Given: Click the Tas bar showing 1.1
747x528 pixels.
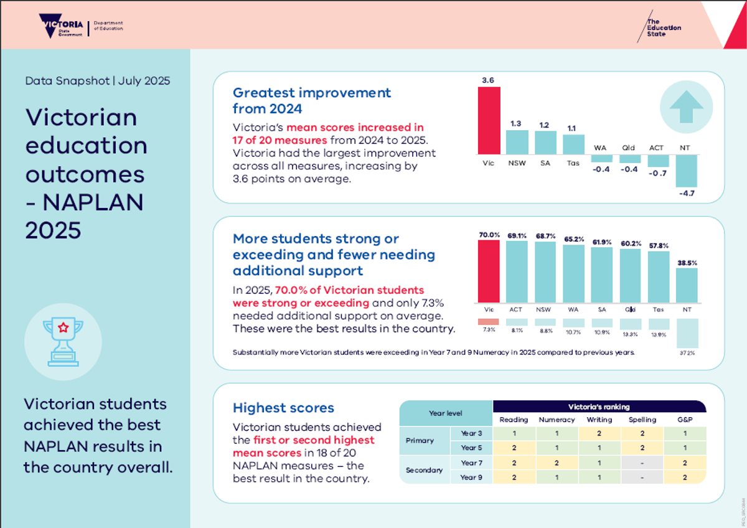Looking at the screenshot, I should click(574, 144).
